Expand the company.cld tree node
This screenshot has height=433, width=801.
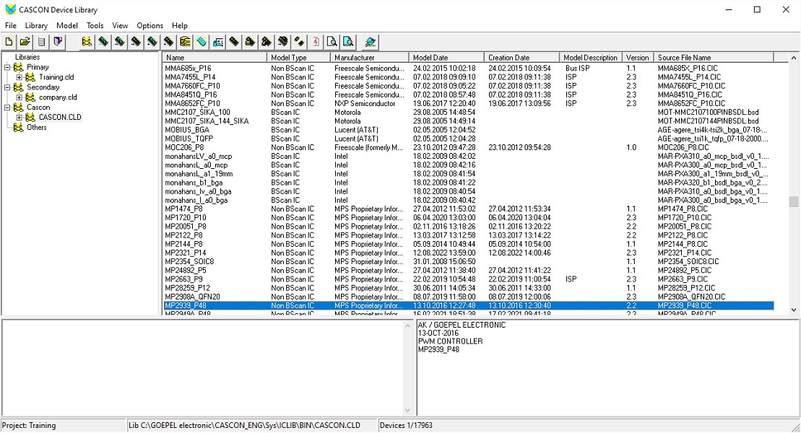click(20, 97)
